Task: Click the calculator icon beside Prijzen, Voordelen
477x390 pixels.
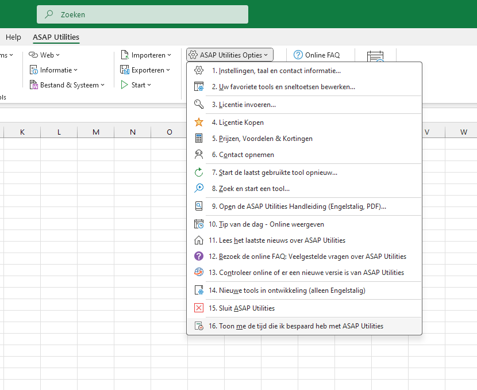Action: click(199, 138)
